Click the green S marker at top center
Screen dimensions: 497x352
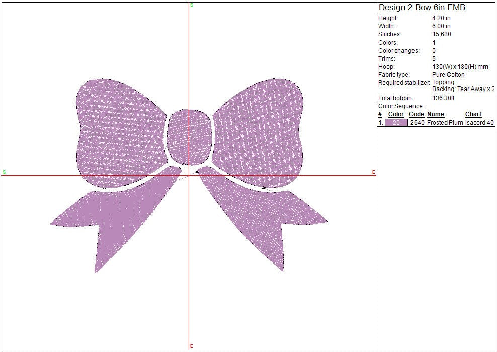click(x=192, y=5)
